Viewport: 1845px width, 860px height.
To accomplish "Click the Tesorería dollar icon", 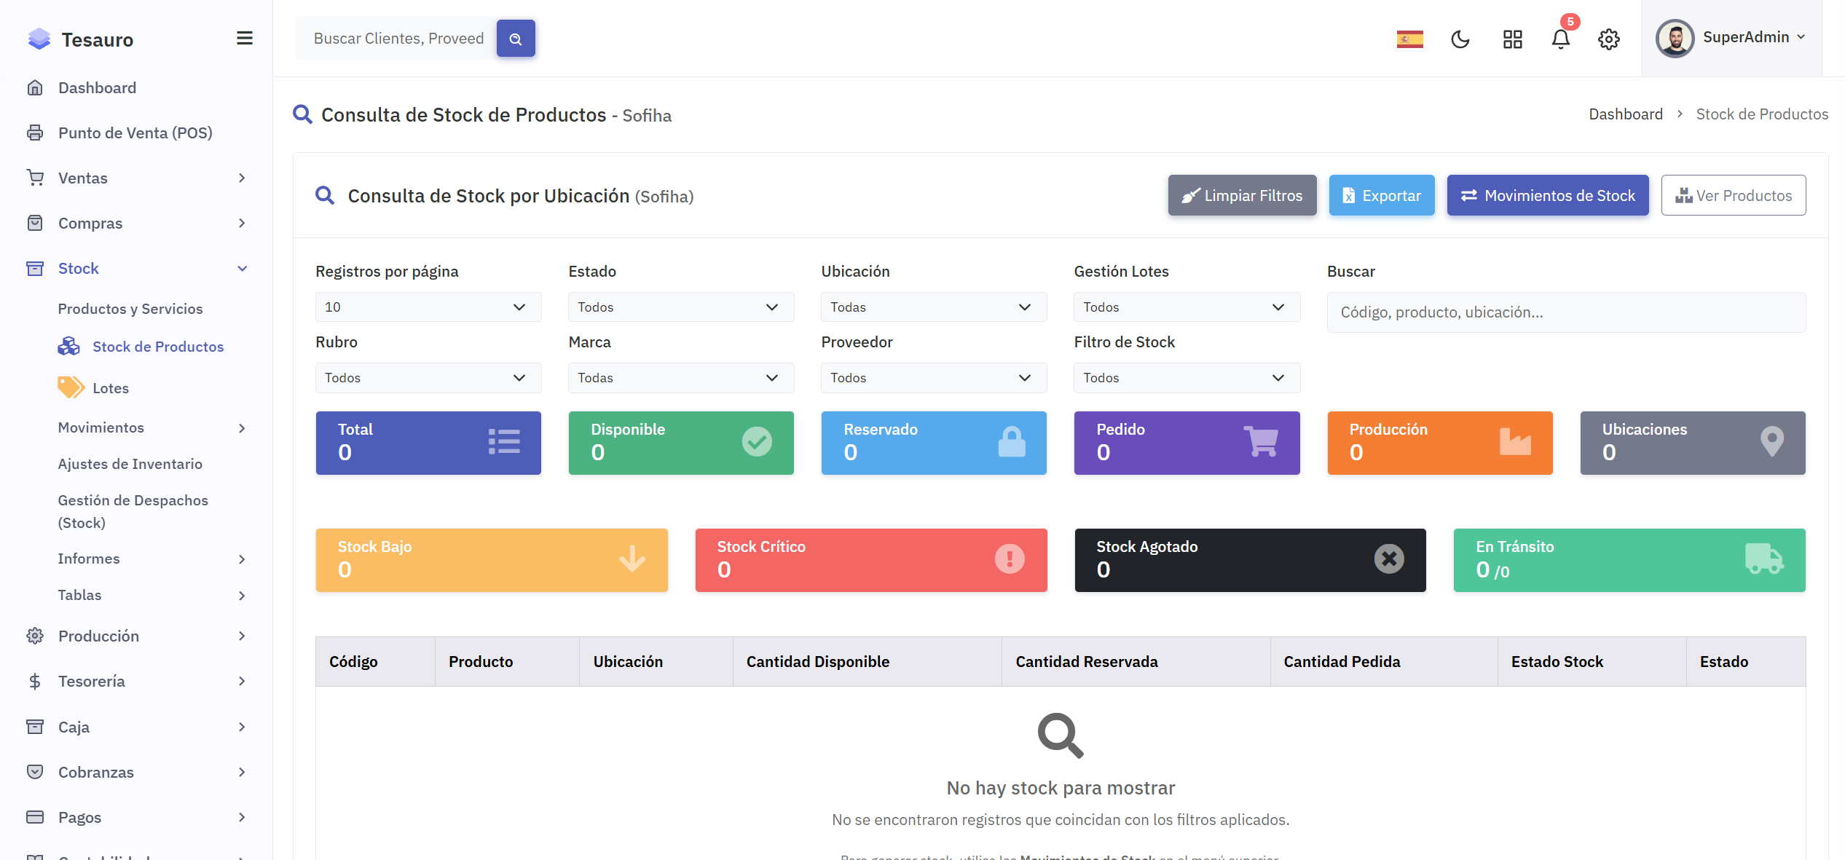I will 35,682.
